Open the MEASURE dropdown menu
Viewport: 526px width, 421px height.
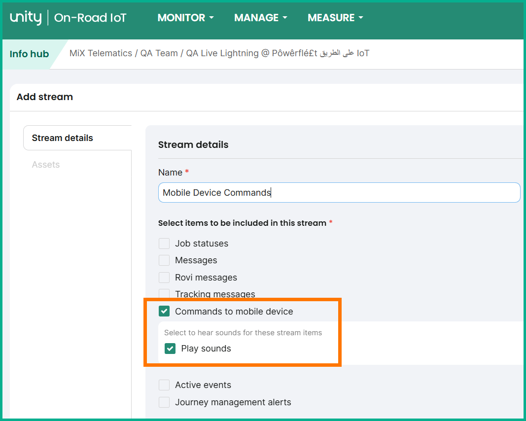pos(335,18)
